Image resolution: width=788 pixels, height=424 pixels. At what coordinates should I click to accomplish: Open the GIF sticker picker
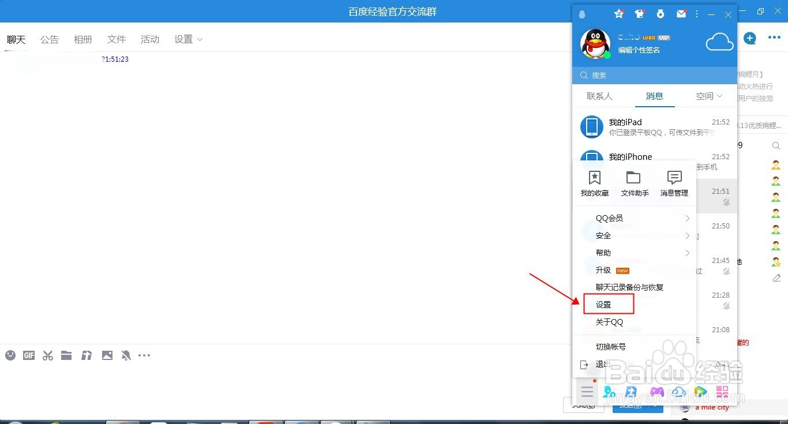29,355
